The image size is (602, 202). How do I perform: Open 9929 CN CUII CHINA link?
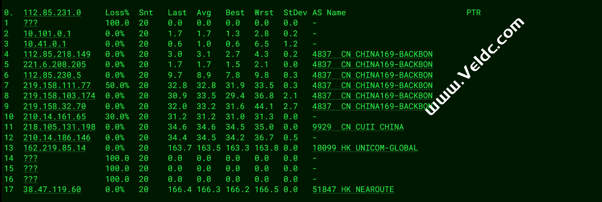coord(358,127)
